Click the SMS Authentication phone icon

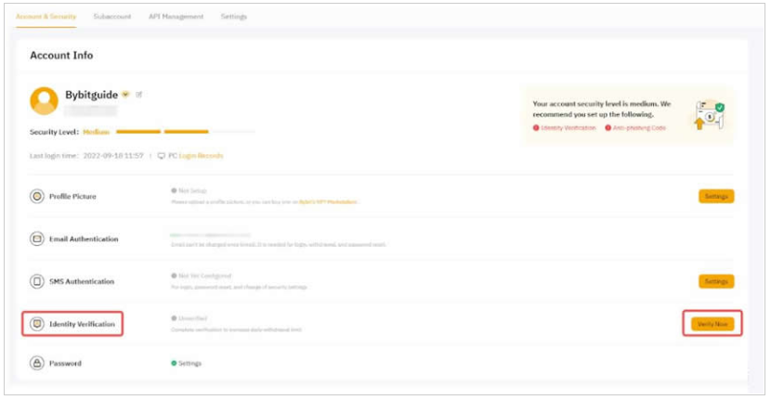point(37,281)
